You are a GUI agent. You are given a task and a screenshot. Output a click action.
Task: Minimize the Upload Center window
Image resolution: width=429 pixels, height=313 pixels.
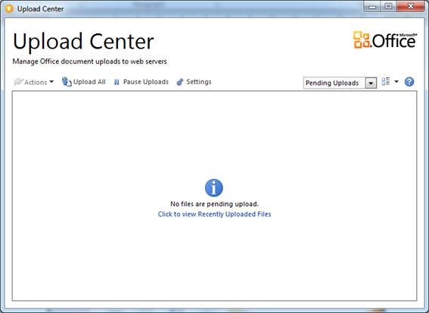372,7
